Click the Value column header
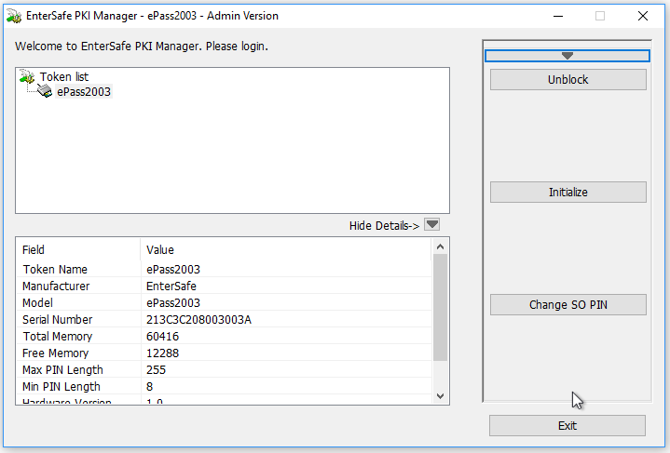 coord(286,249)
